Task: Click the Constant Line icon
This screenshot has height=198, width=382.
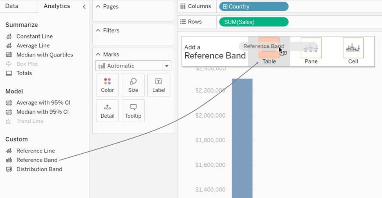Action: click(x=9, y=36)
